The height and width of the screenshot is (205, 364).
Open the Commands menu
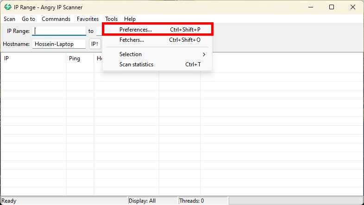tap(56, 19)
